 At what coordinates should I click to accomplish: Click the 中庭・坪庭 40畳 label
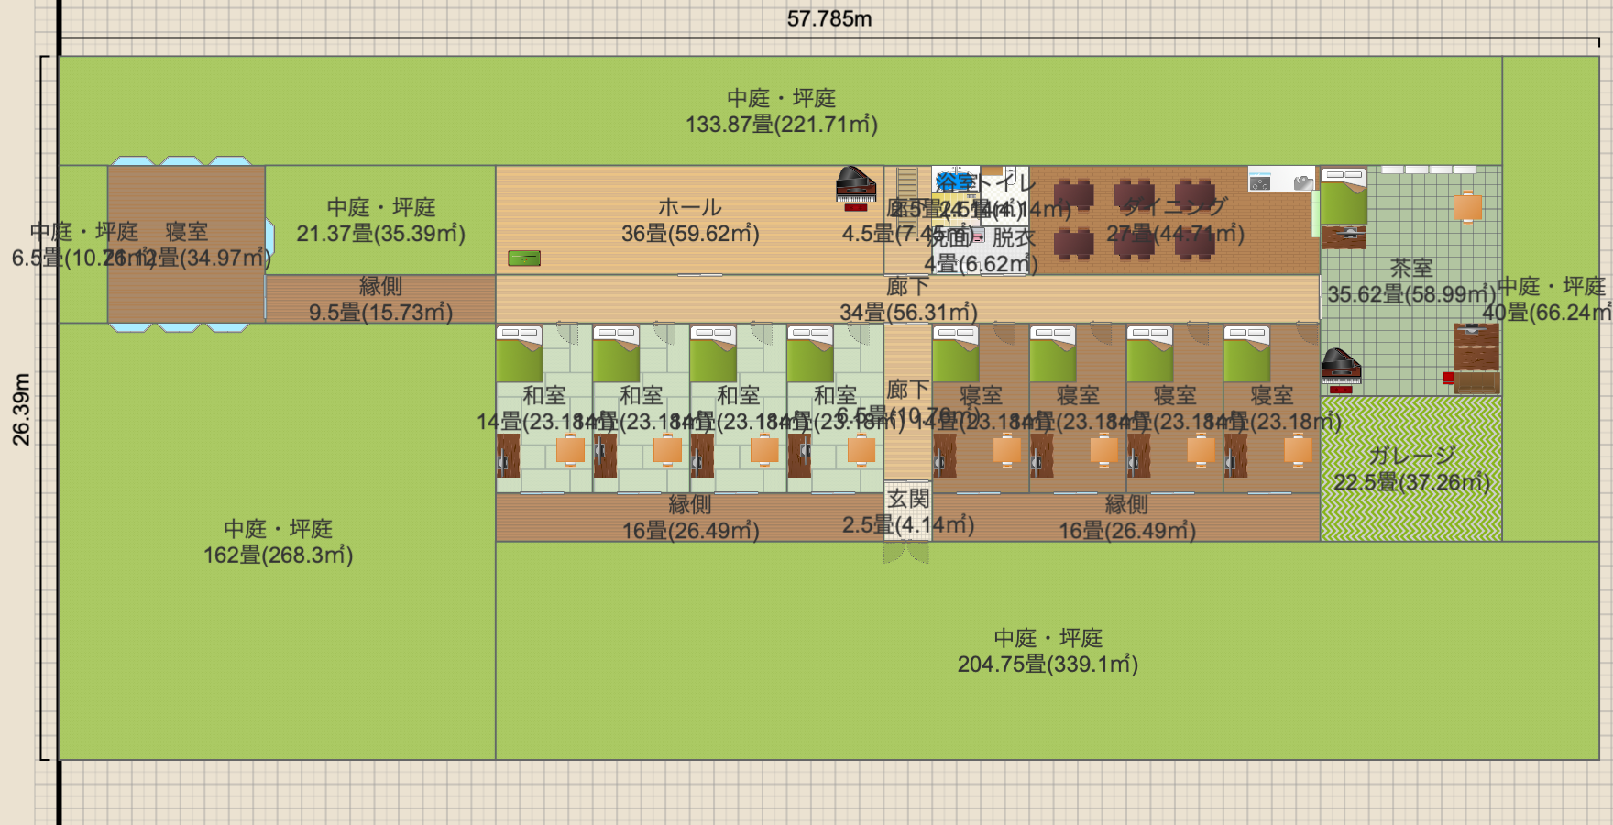click(1549, 300)
